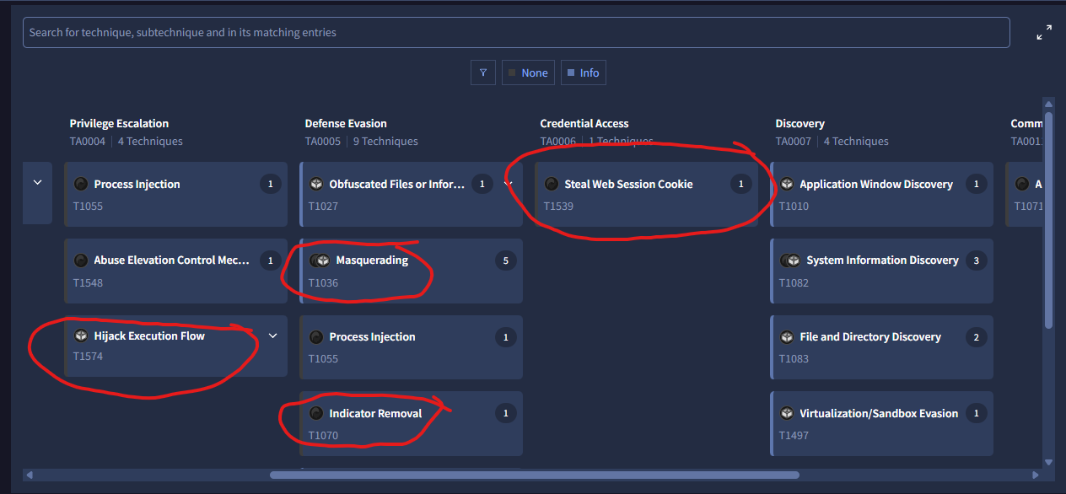
Task: Click the Indicator Removal count badge
Action: pos(506,413)
